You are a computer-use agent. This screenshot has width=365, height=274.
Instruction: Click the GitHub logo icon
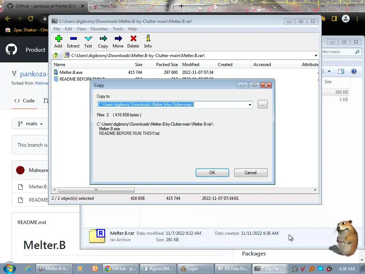pos(11,49)
